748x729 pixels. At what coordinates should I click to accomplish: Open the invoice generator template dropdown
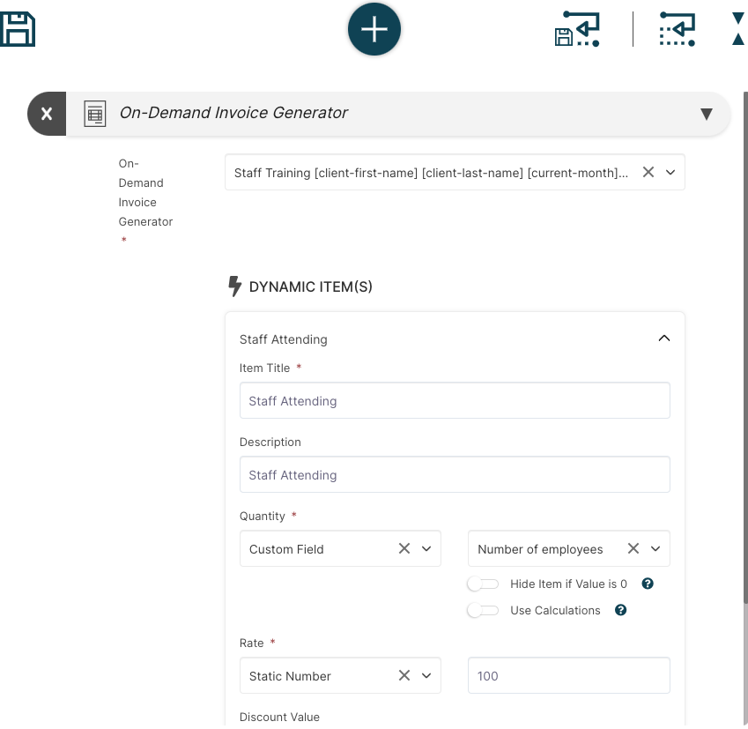pyautogui.click(x=670, y=173)
